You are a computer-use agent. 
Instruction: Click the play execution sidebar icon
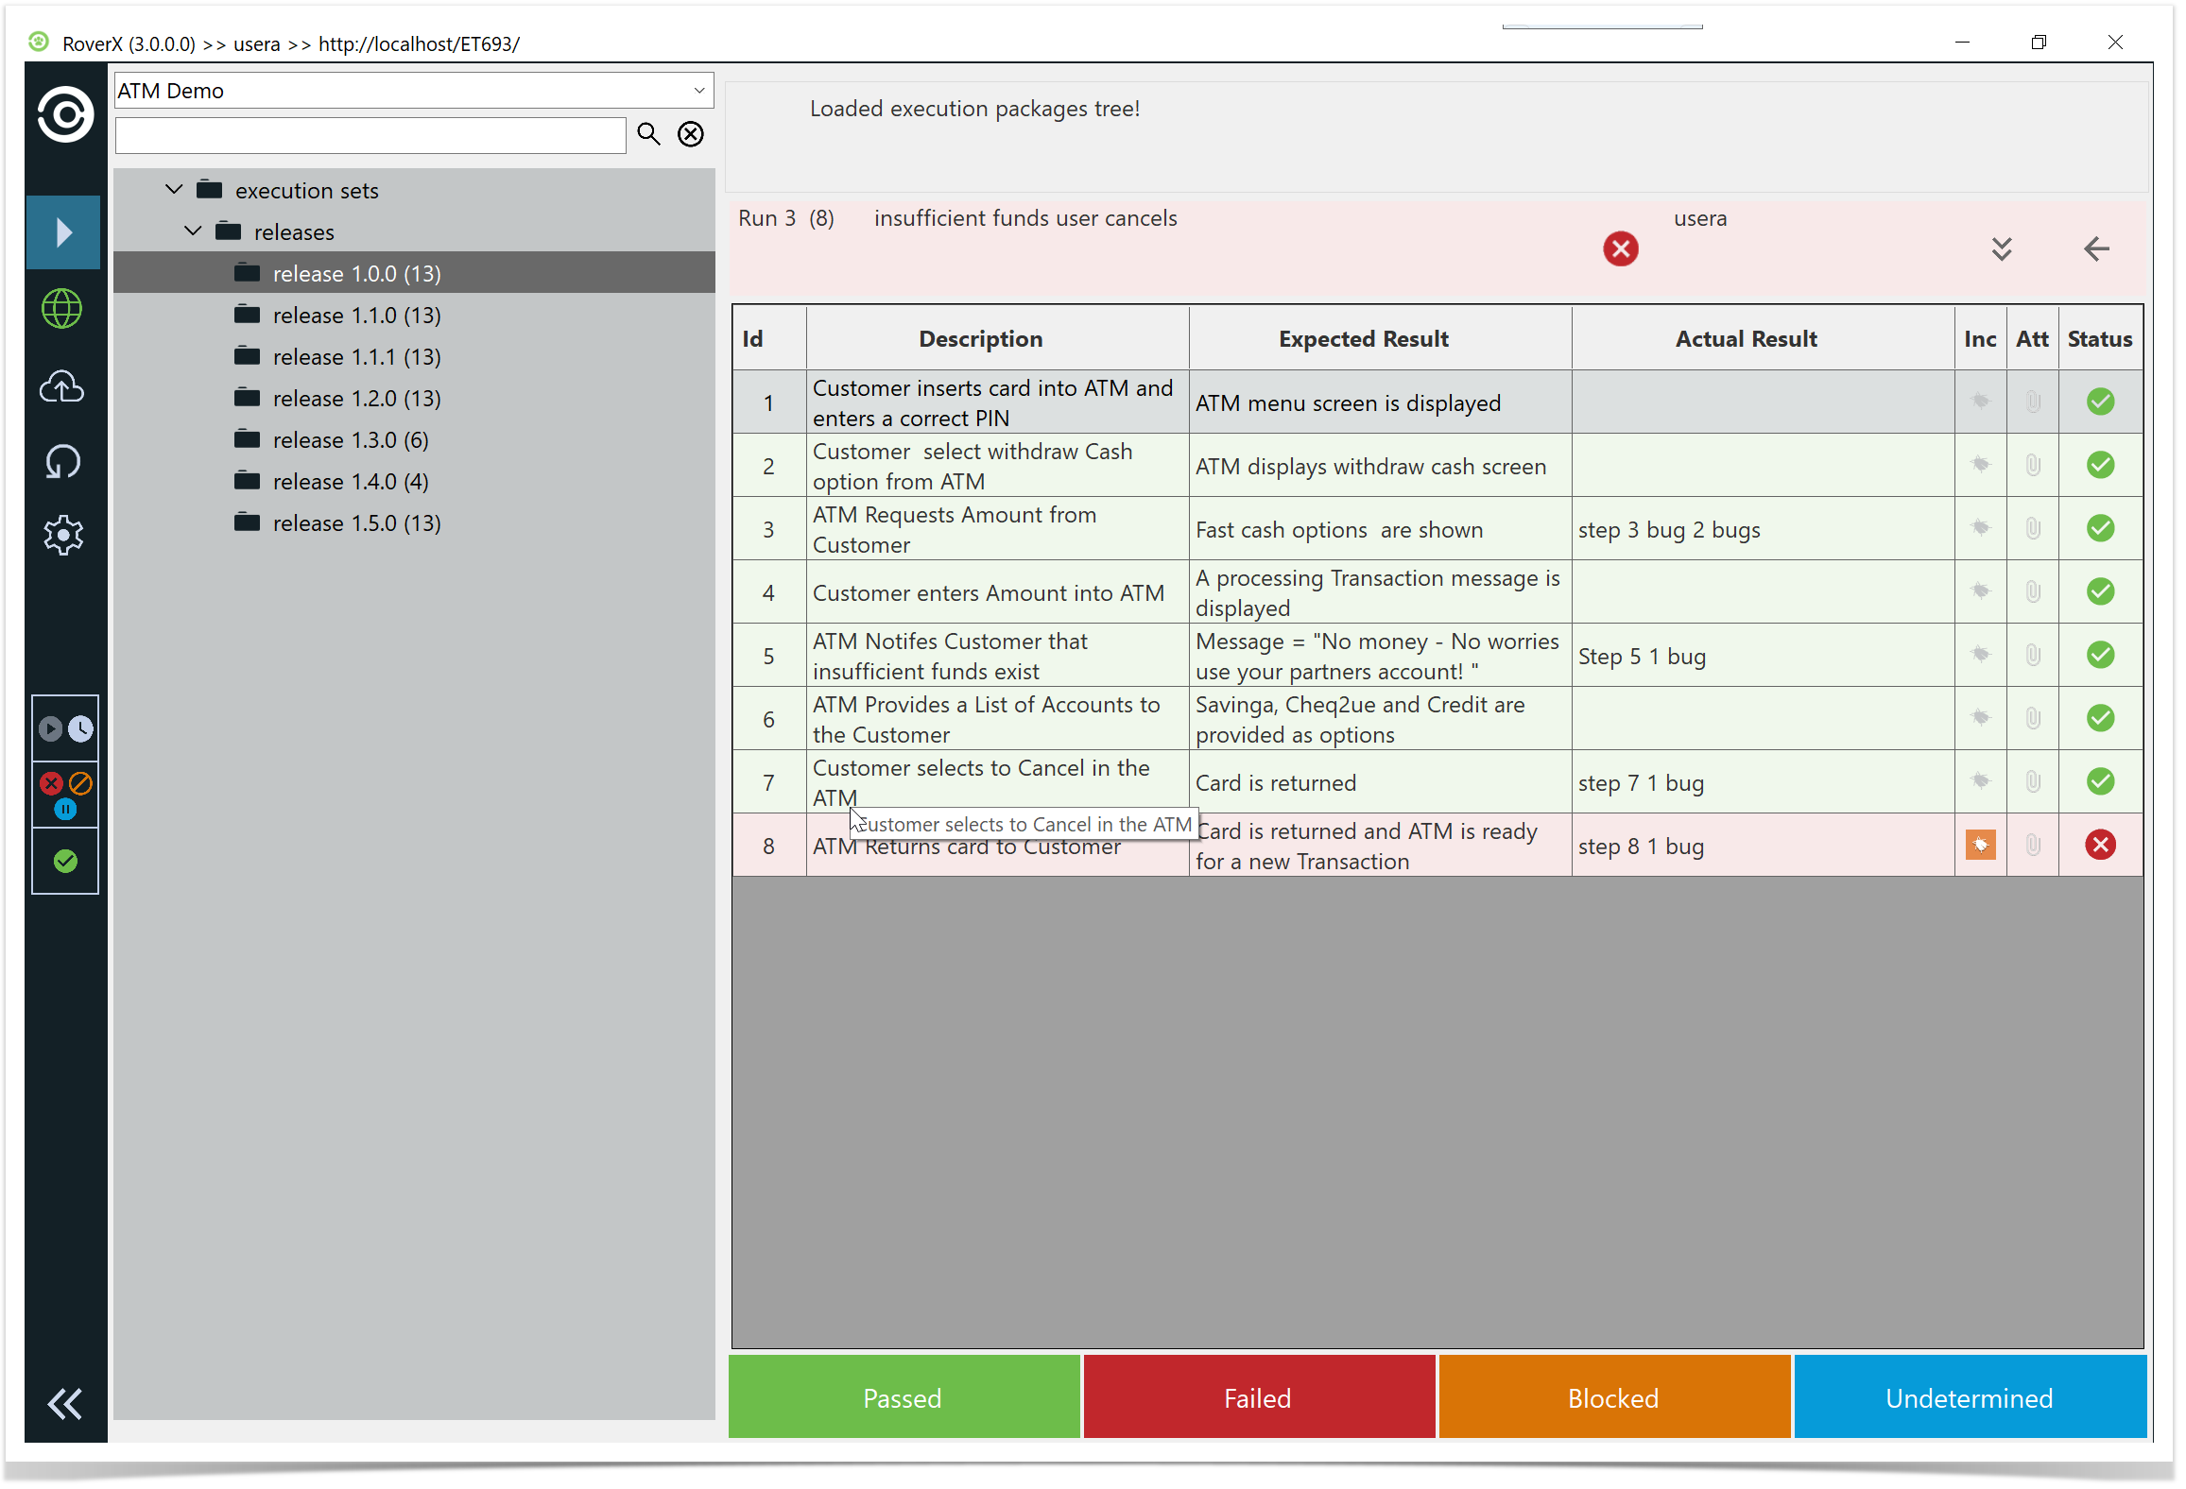pyautogui.click(x=62, y=232)
